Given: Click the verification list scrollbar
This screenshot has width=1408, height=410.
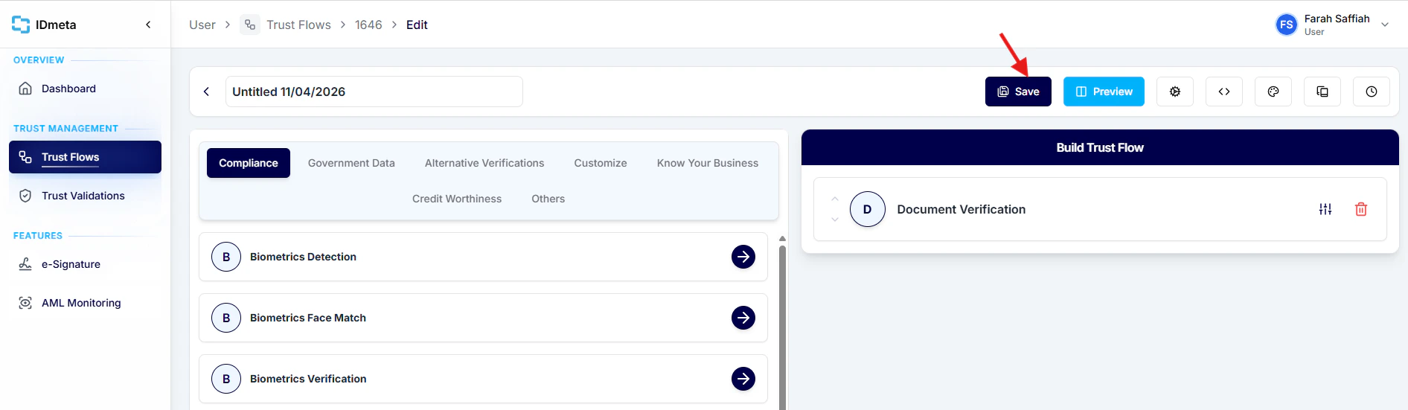Looking at the screenshot, I should click(782, 327).
